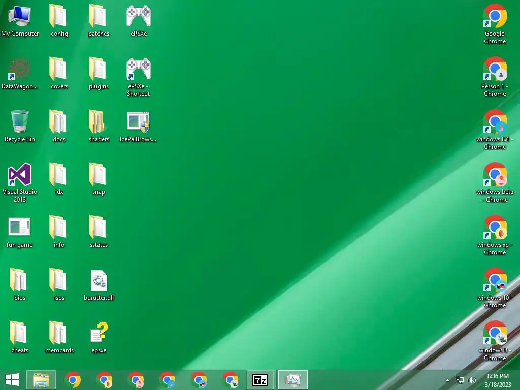Open the plugins folder

pos(99,74)
